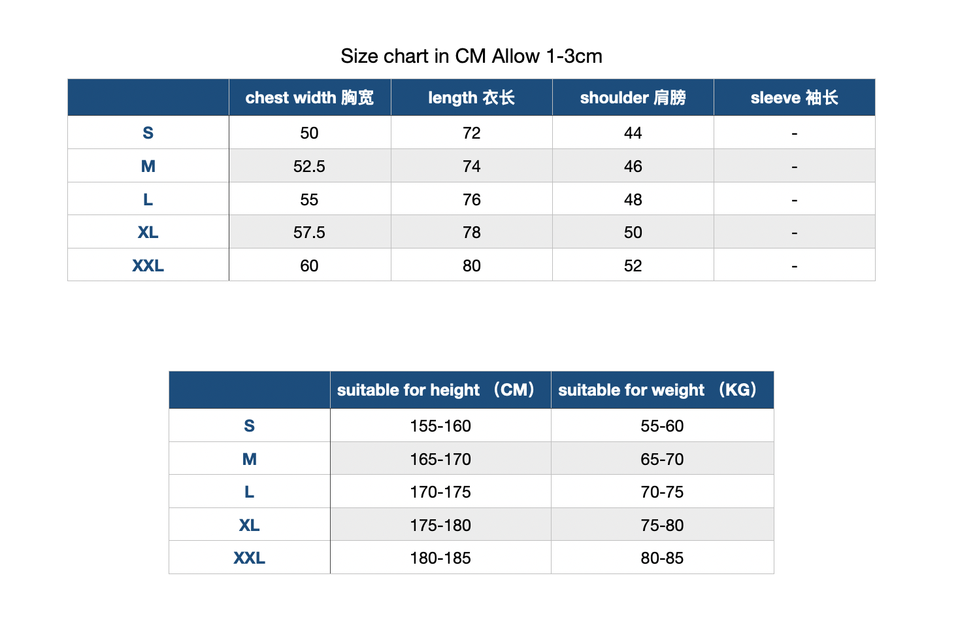Click the 'shoulder 肩膀' header cell
958x633 pixels.
click(x=633, y=98)
